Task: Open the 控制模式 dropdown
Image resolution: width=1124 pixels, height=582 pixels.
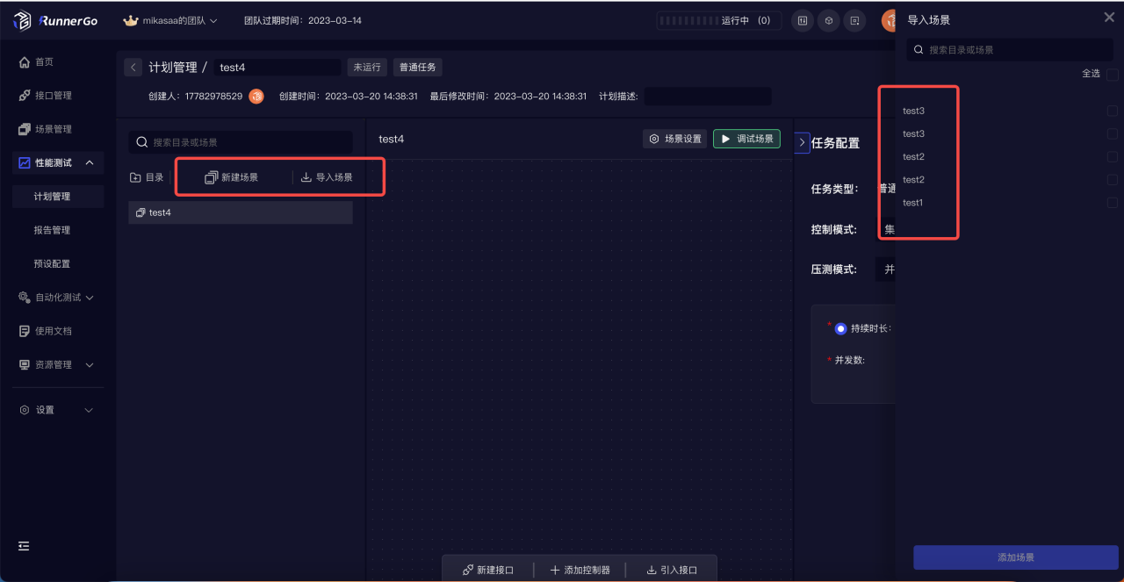Action: click(886, 230)
